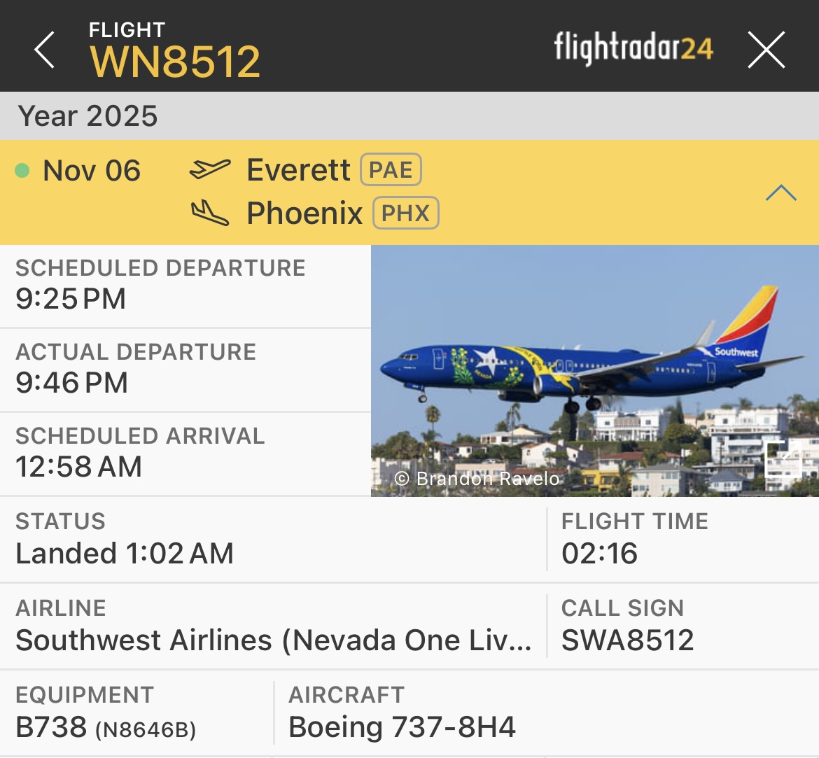The height and width of the screenshot is (758, 819).
Task: Click the green status dot
Action: point(22,171)
